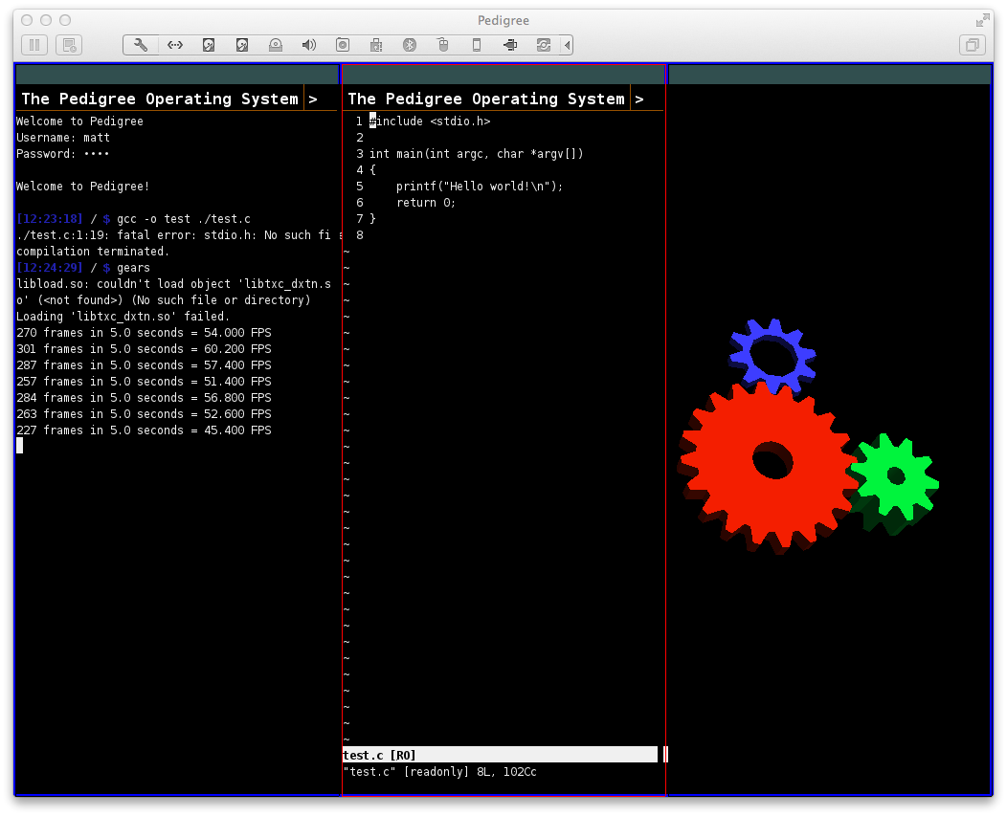
Task: Click the 'compilation terminated.' message
Action: 93,252
